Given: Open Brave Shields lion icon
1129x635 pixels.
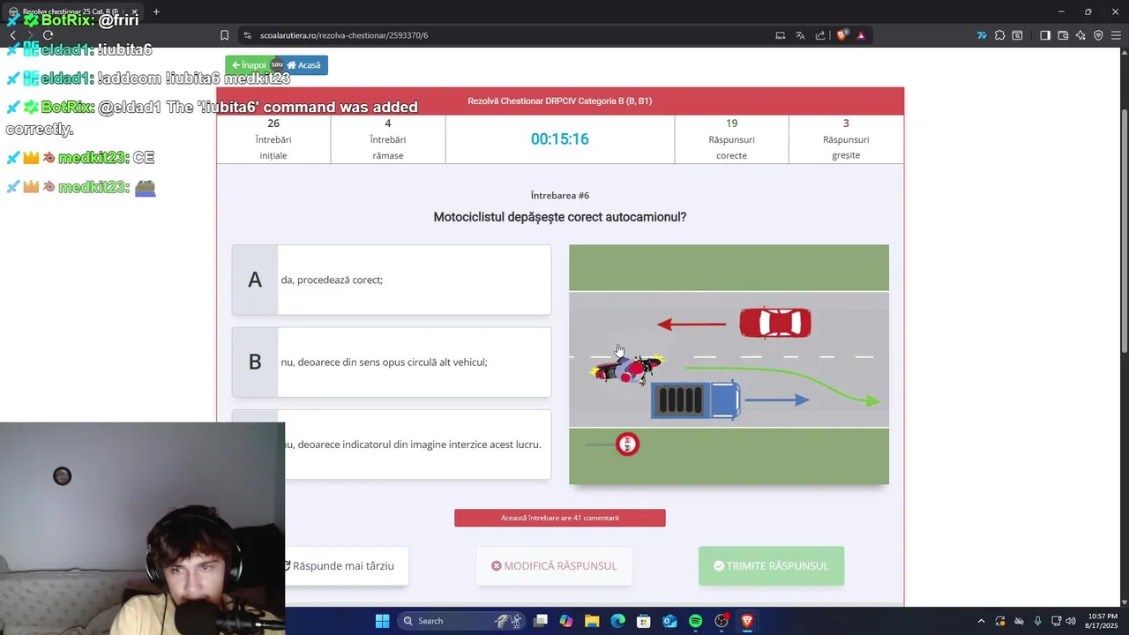Looking at the screenshot, I should point(842,35).
